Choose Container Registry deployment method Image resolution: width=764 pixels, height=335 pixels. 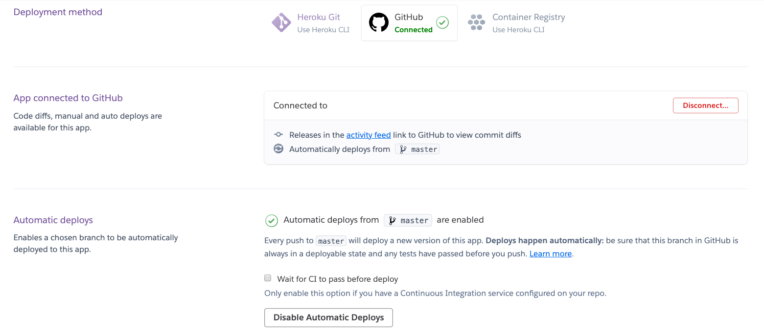pyautogui.click(x=516, y=23)
